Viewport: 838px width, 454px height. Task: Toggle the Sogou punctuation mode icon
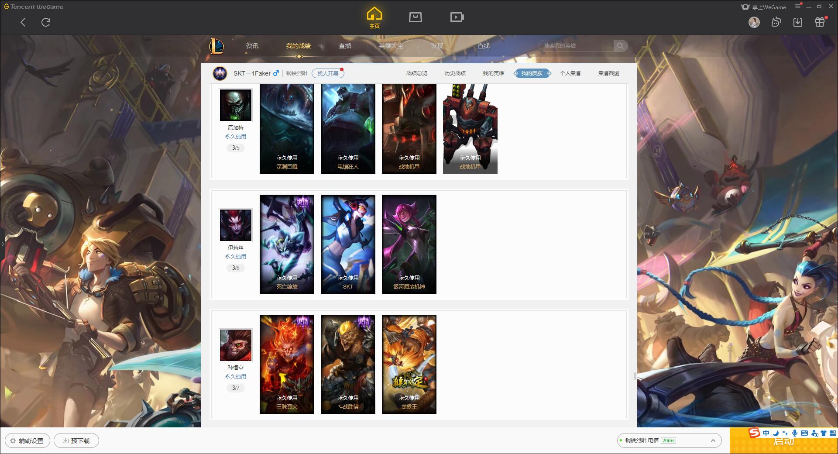click(785, 433)
